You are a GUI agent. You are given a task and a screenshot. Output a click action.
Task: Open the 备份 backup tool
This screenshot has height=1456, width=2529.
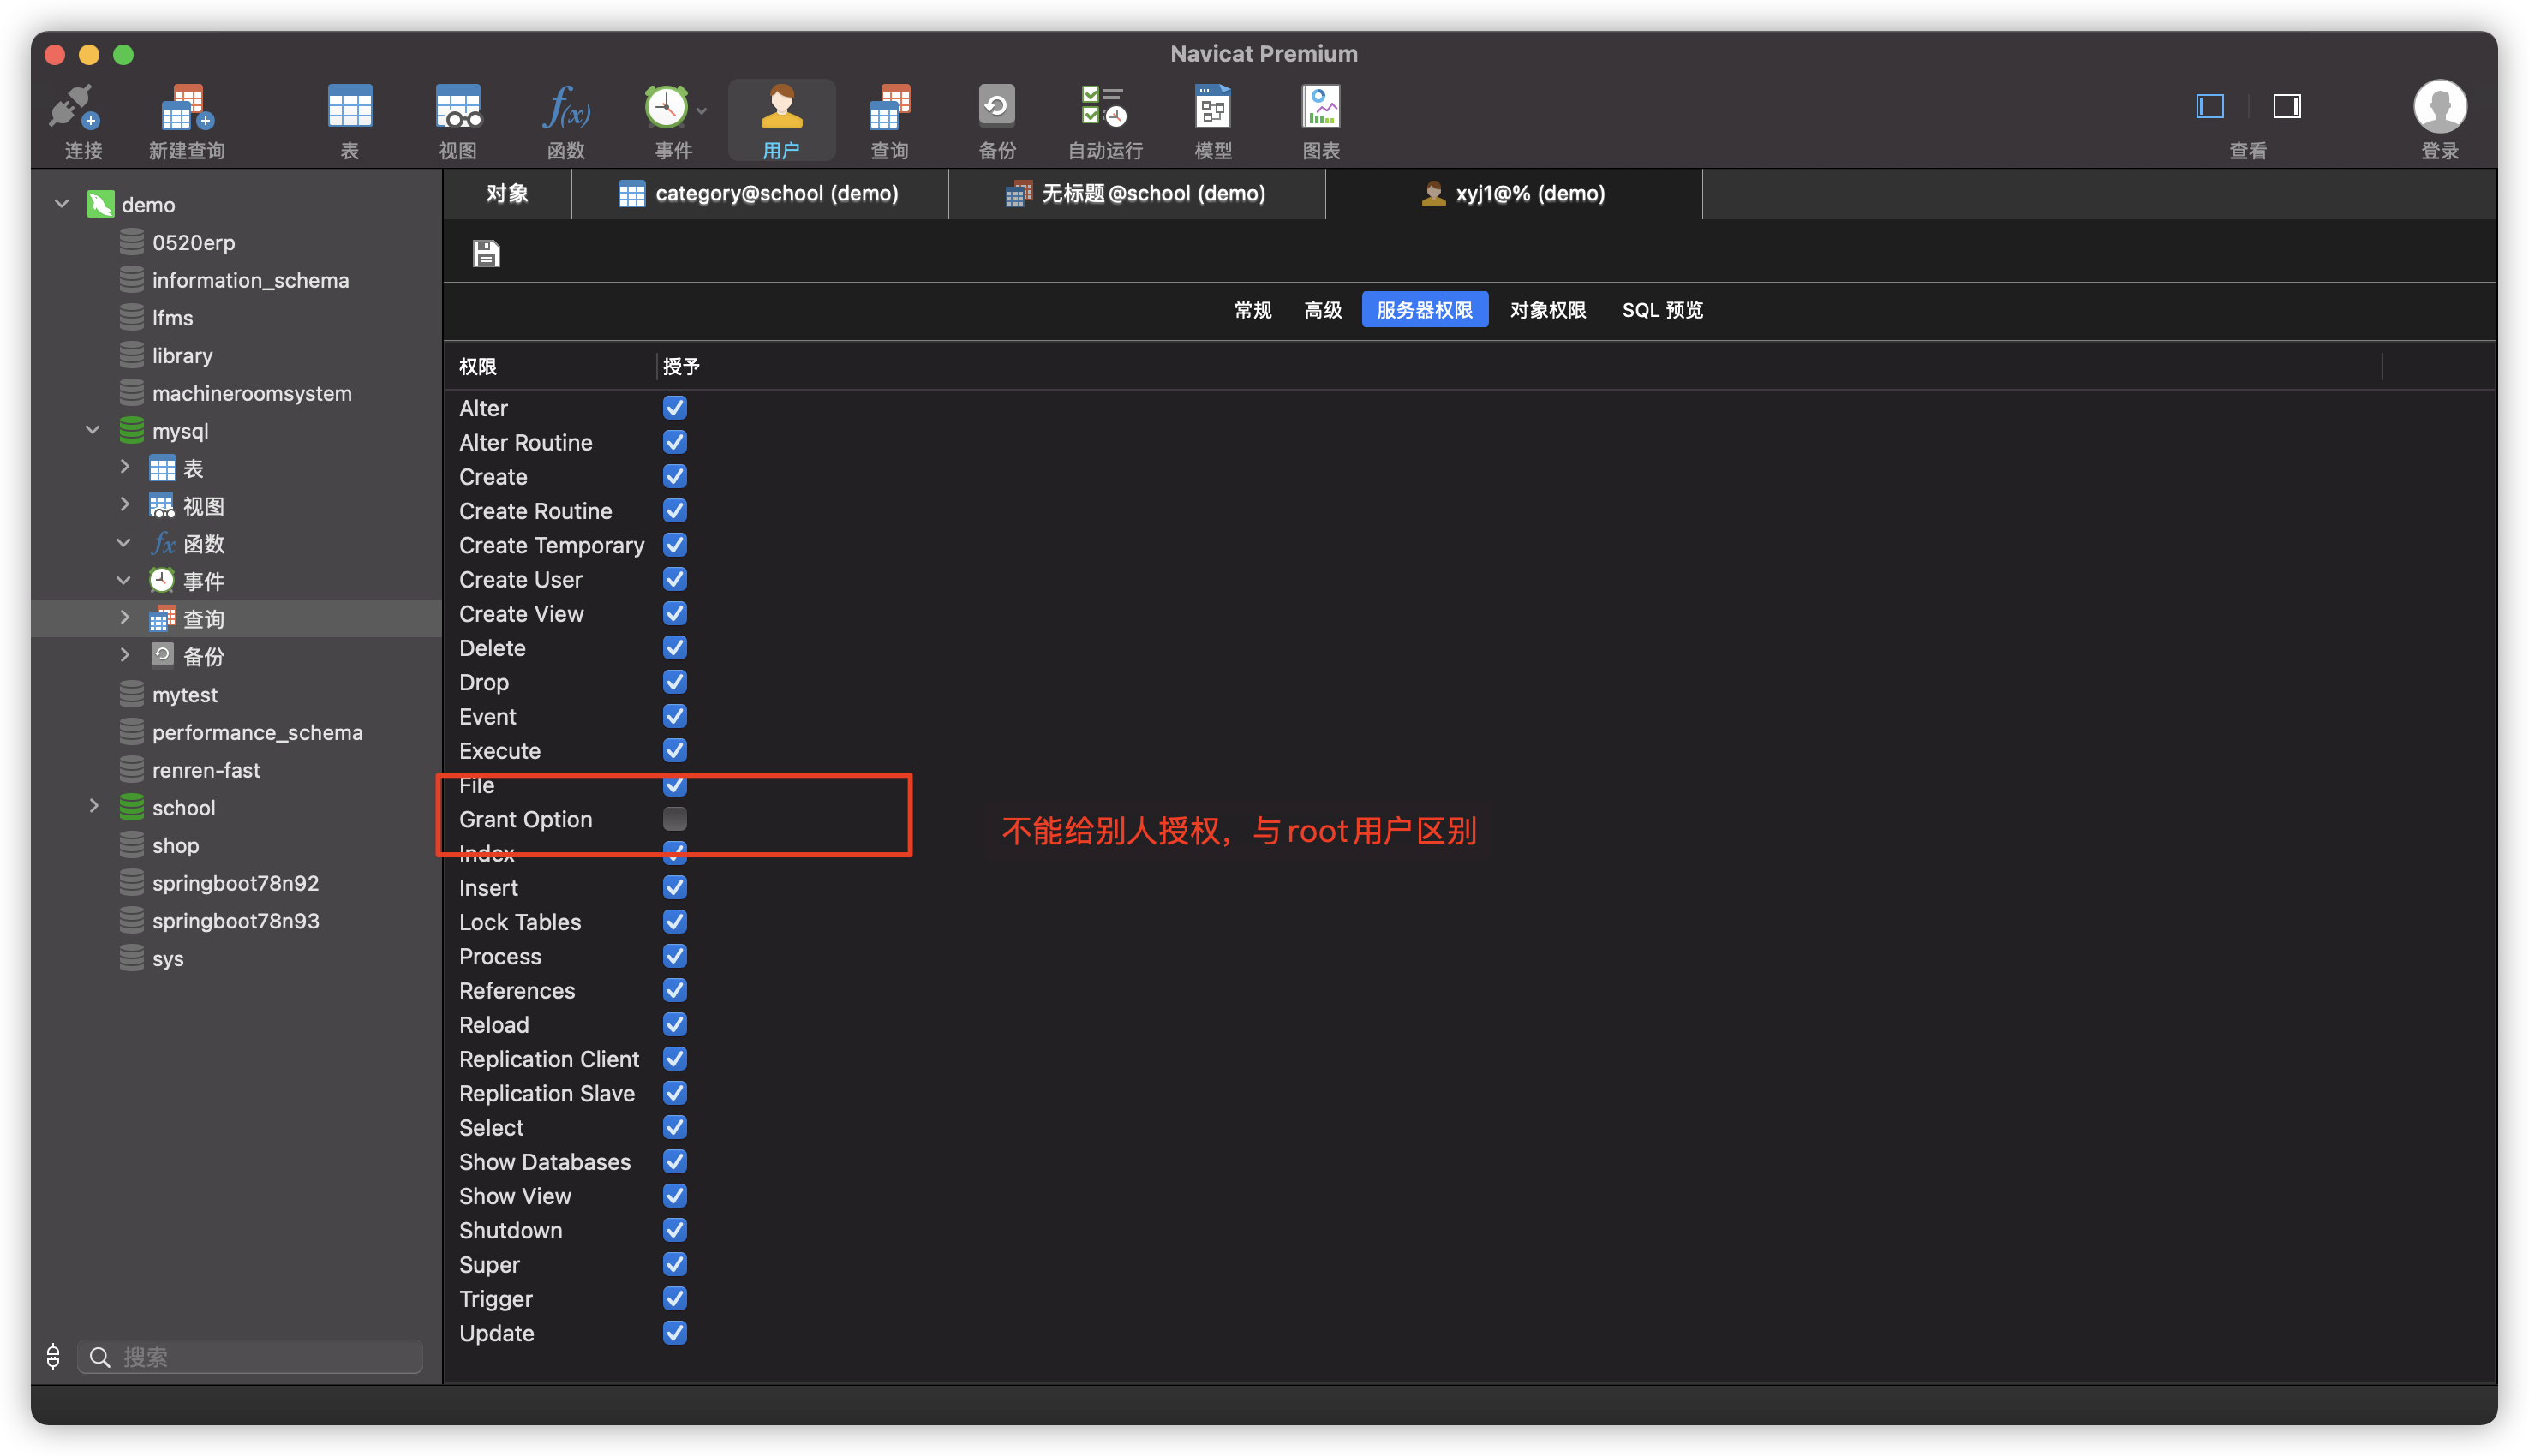click(996, 118)
